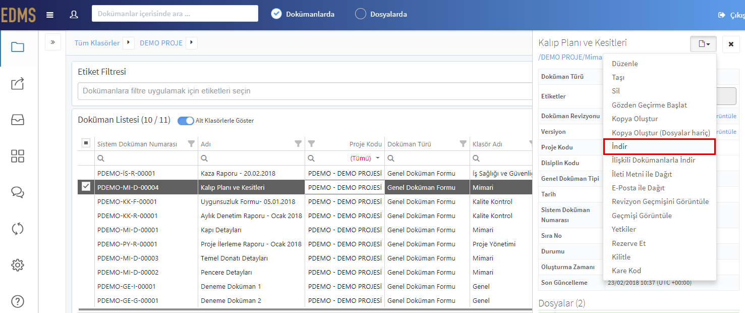This screenshot has width=745, height=313.
Task: Expand the DEMO PROJE breadcrumb arrow
Action: click(x=192, y=43)
